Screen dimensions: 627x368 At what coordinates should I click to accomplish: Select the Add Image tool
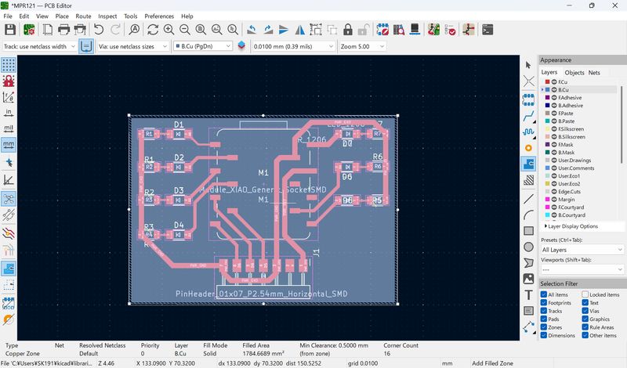[x=528, y=279]
